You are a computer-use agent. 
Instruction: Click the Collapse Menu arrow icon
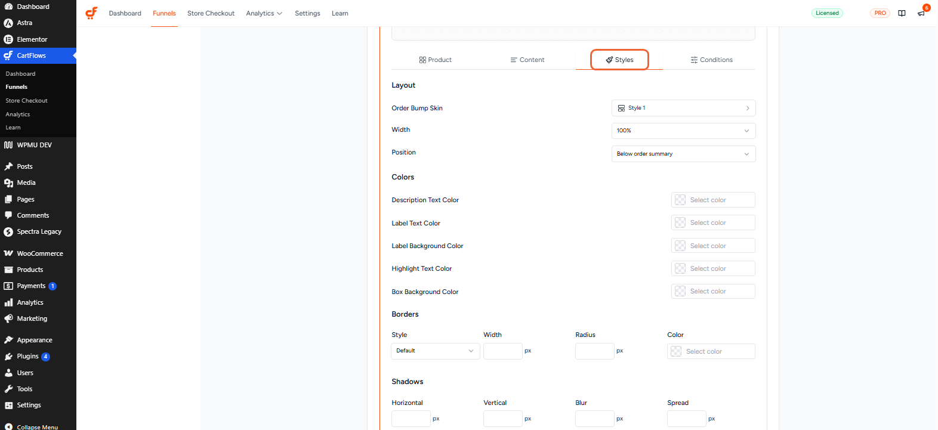pyautogui.click(x=8, y=426)
